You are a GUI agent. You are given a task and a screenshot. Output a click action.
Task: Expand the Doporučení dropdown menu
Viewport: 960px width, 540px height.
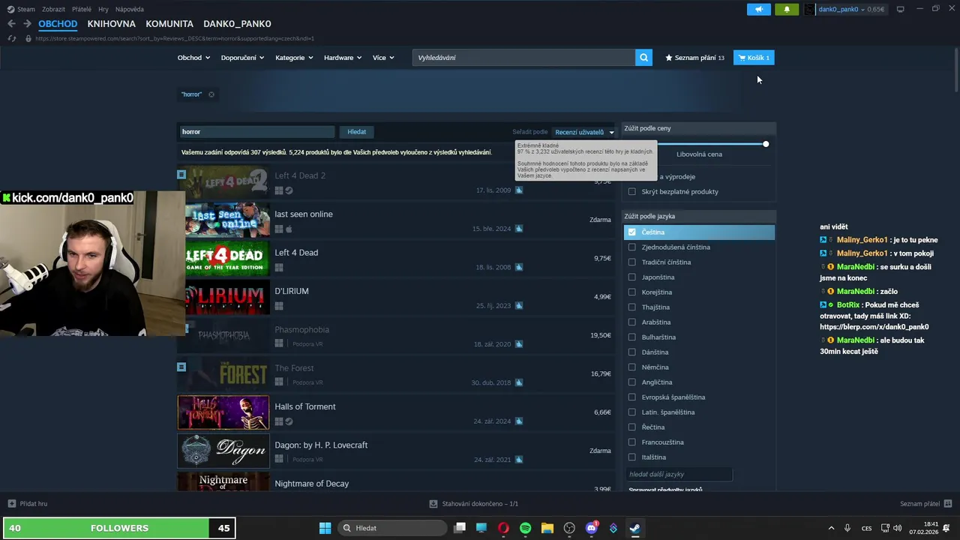(x=242, y=58)
